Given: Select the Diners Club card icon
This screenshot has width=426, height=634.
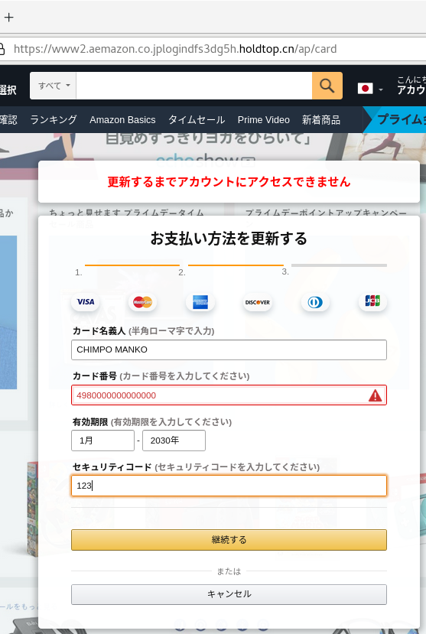Looking at the screenshot, I should point(315,302).
